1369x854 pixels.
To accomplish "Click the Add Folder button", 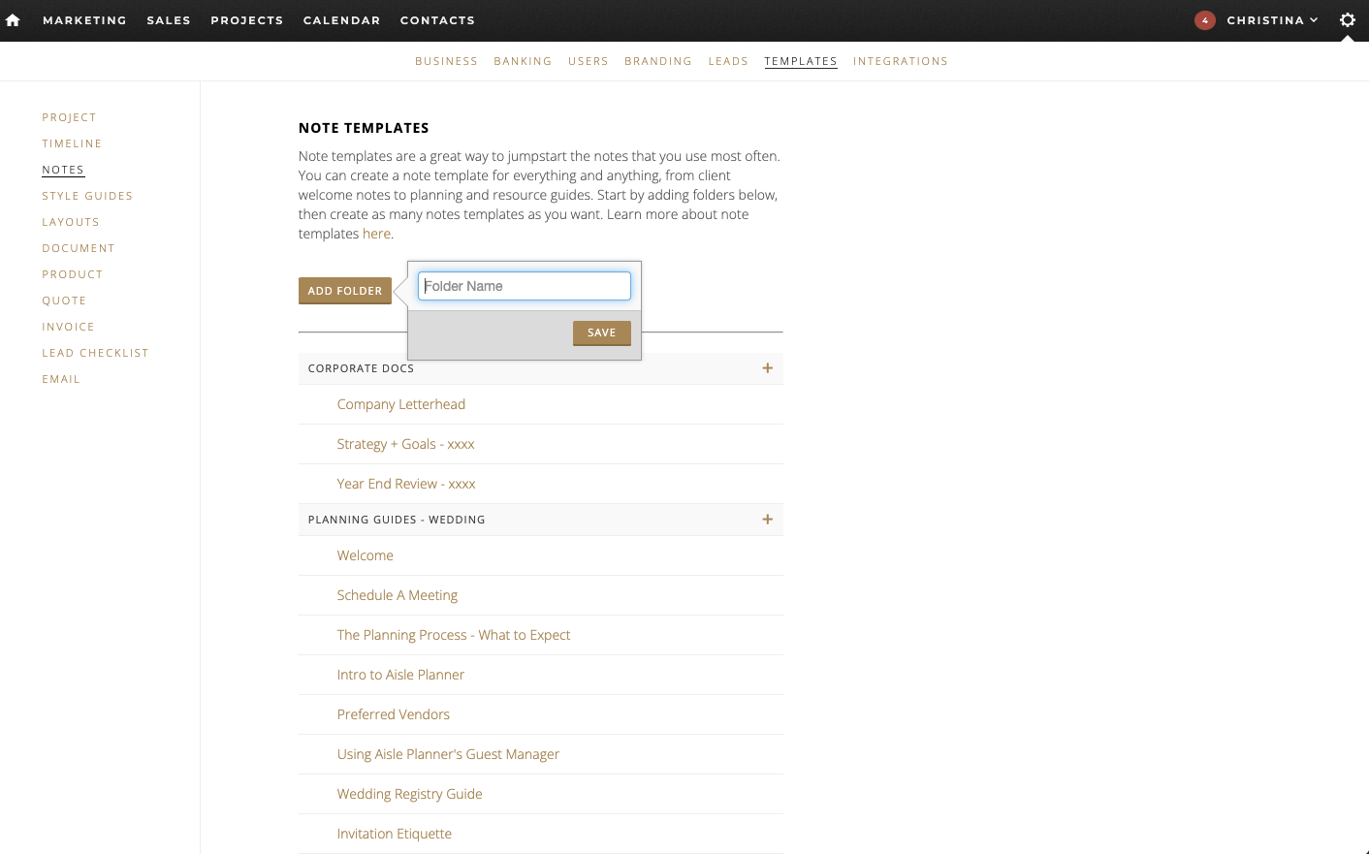I will 344,291.
